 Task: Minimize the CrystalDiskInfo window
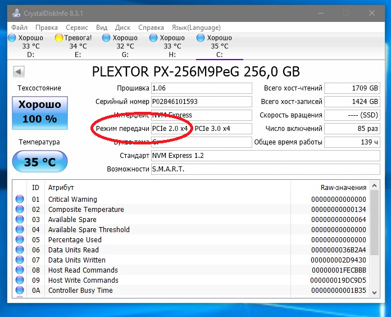[x=321, y=13]
